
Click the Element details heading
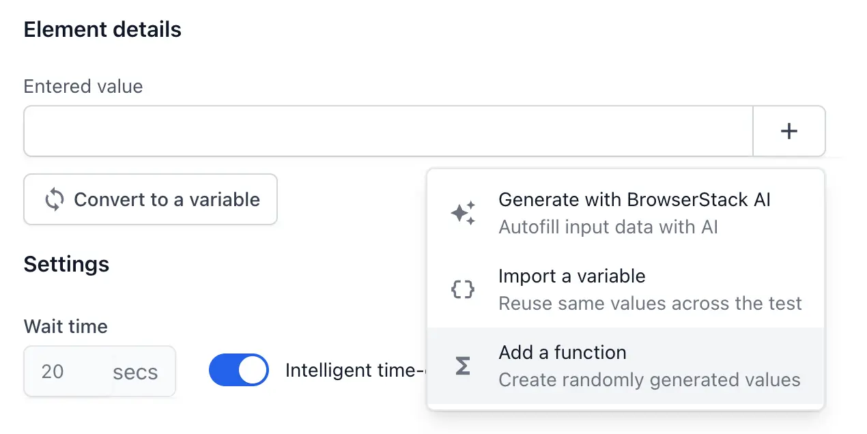click(102, 30)
